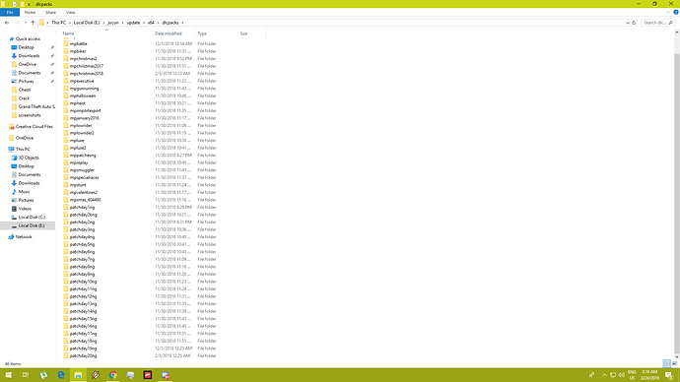Navigate to This PC in breadcrumb
The width and height of the screenshot is (680, 382).
click(58, 23)
